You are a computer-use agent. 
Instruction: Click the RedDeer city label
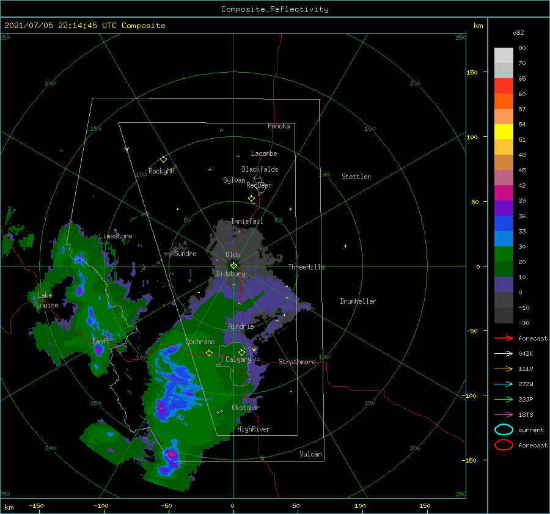259,185
